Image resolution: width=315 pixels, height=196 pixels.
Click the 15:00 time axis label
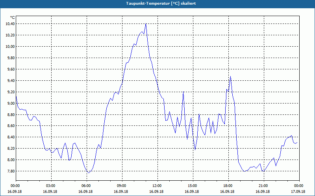pyautogui.click(x=193, y=186)
